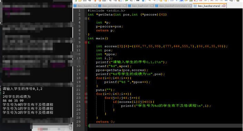This screenshot has width=243, height=131.
Task: Click the scores array initialization line
Action: click(x=162, y=46)
